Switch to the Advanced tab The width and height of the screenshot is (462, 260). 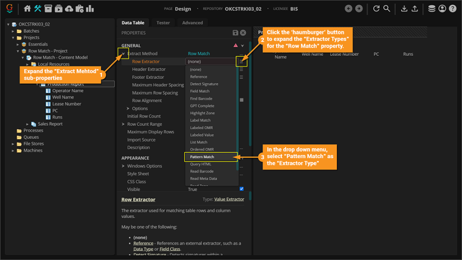point(192,23)
